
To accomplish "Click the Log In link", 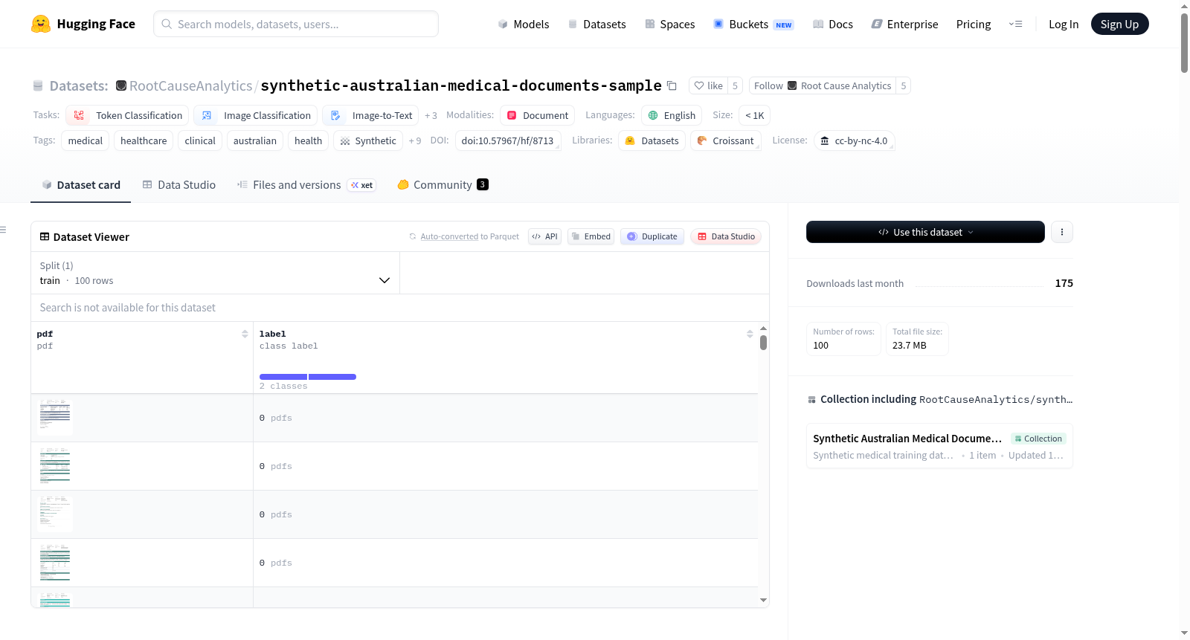I will tap(1064, 25).
